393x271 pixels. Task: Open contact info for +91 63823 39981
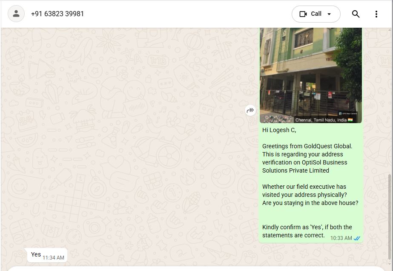coord(57,14)
